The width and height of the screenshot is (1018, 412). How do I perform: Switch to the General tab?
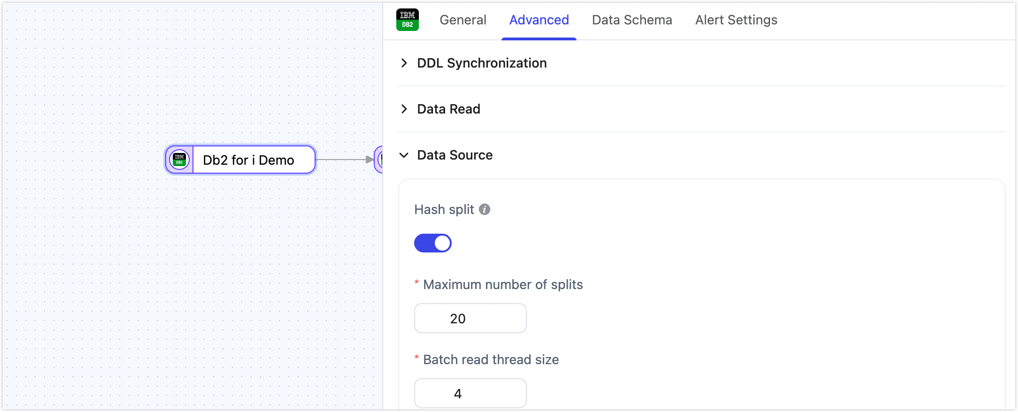463,20
